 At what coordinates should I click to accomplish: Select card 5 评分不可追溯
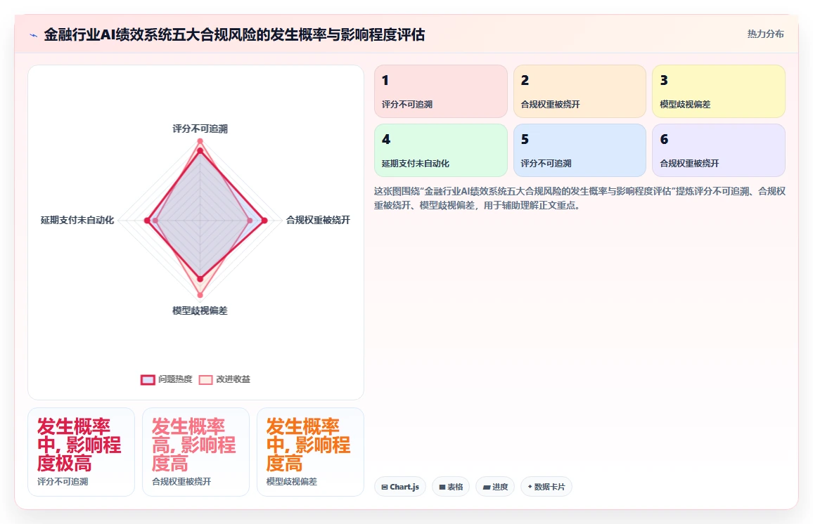coord(580,150)
